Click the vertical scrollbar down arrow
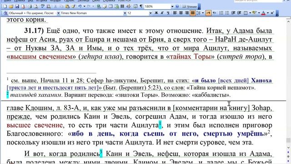The height and width of the screenshot is (164, 291). [x=288, y=148]
